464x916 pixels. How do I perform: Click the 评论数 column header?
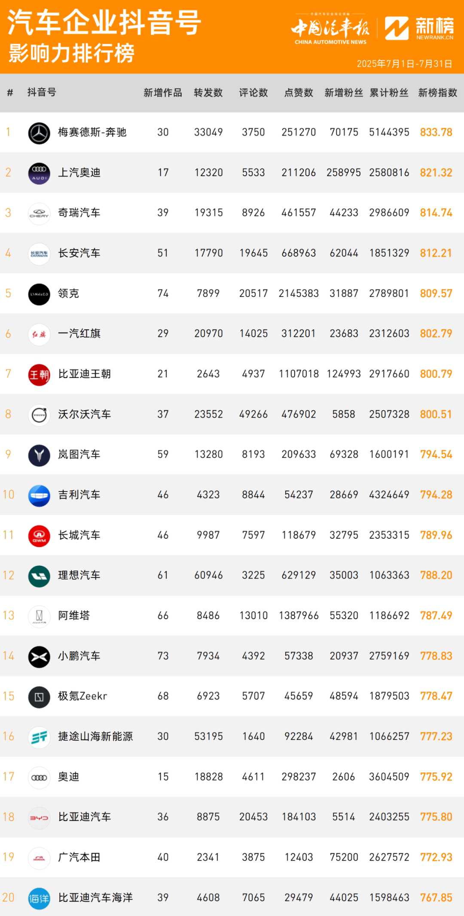click(x=253, y=93)
